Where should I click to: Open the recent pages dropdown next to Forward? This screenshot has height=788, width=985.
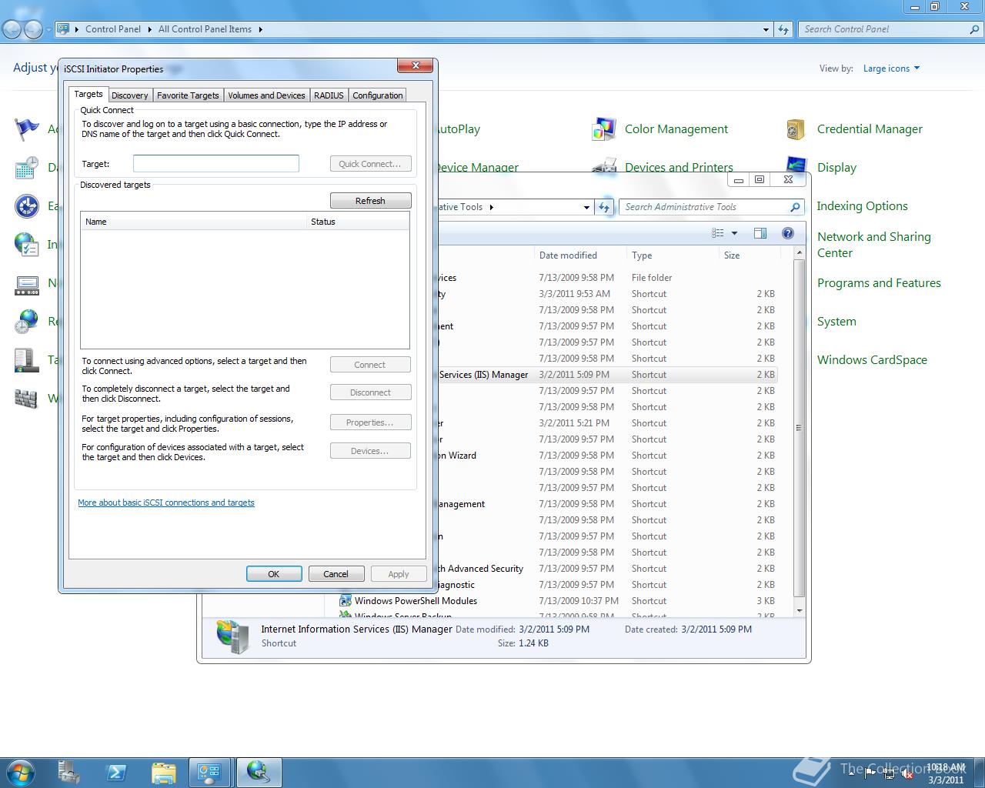pos(48,29)
